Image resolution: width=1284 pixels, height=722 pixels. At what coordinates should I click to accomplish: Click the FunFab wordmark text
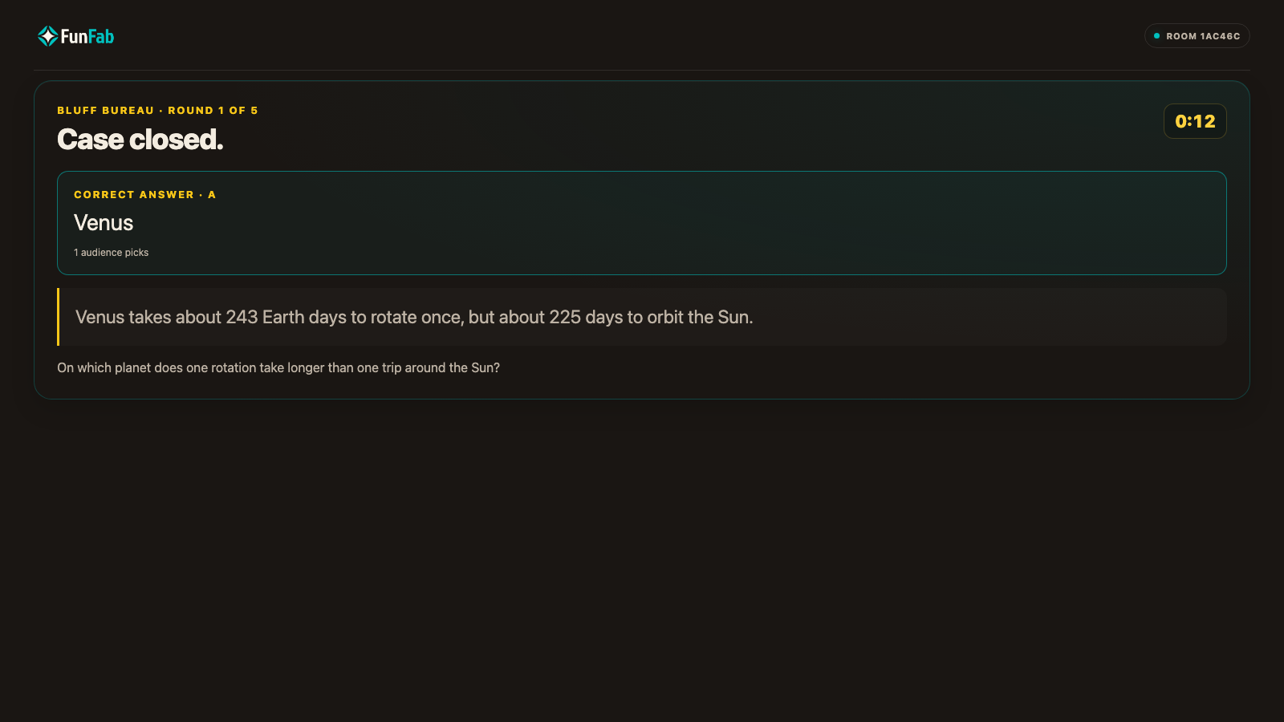pos(87,36)
